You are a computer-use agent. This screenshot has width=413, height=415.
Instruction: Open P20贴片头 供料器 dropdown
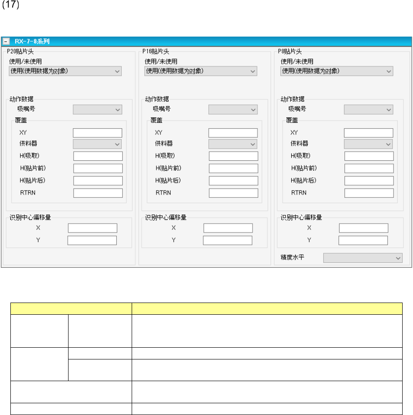tap(97, 144)
